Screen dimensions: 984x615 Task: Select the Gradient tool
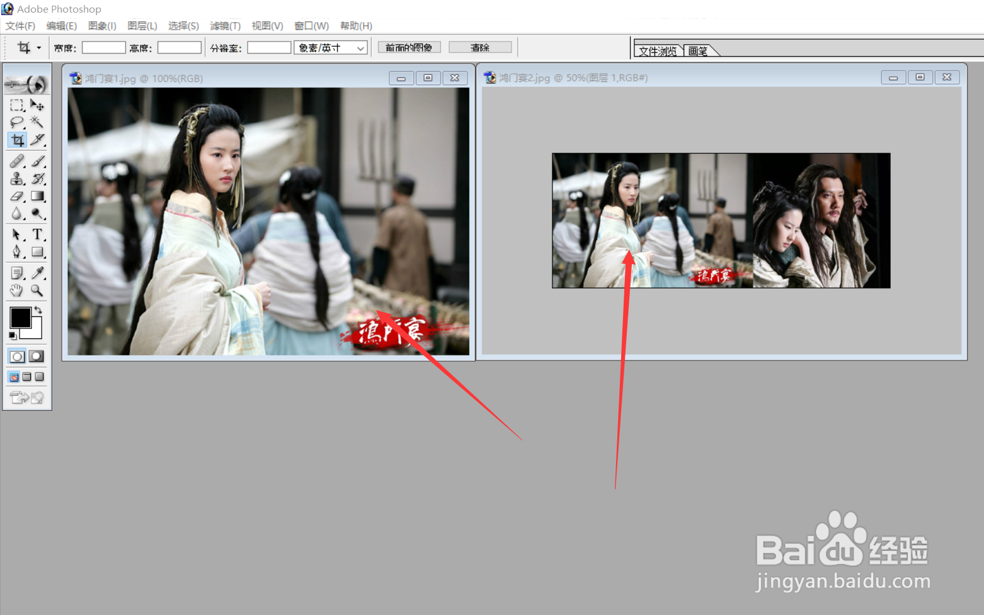click(37, 197)
